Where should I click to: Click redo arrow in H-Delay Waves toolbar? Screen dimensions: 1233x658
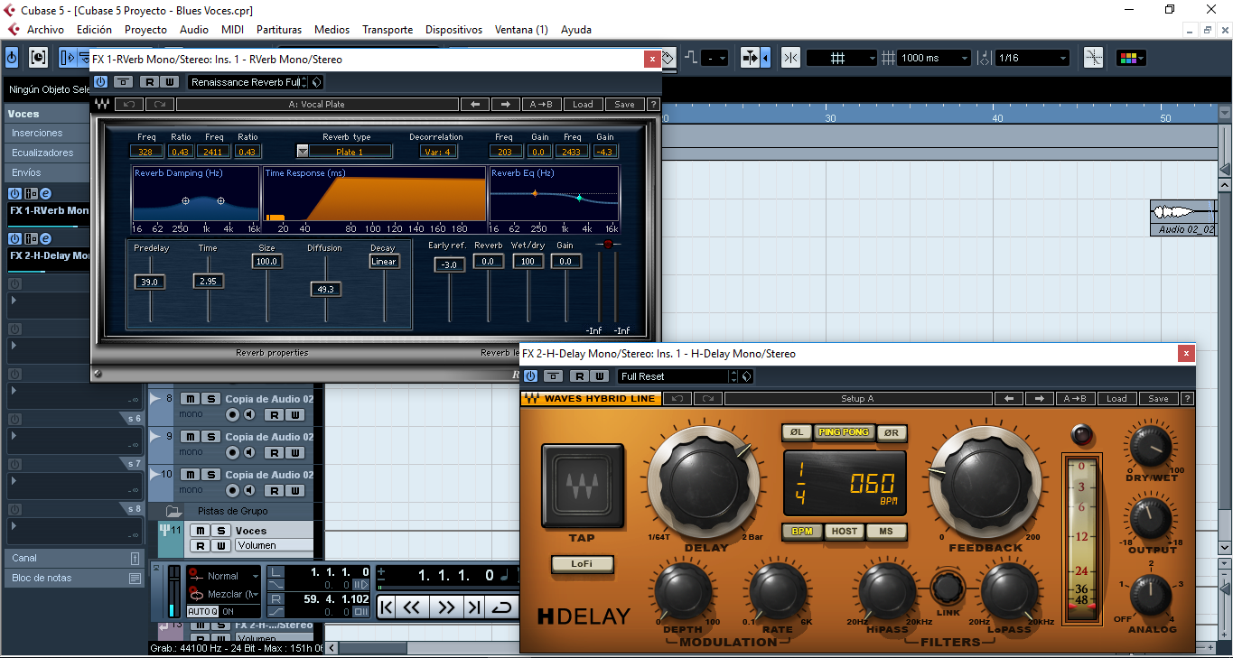(x=707, y=399)
